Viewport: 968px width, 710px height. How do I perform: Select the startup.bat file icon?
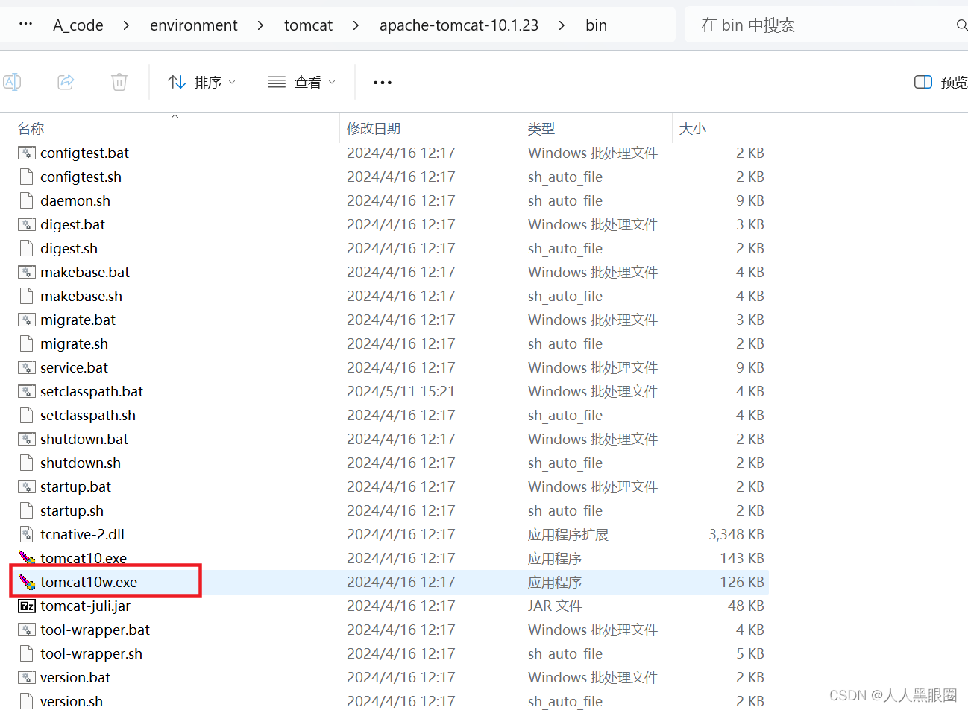tap(27, 486)
